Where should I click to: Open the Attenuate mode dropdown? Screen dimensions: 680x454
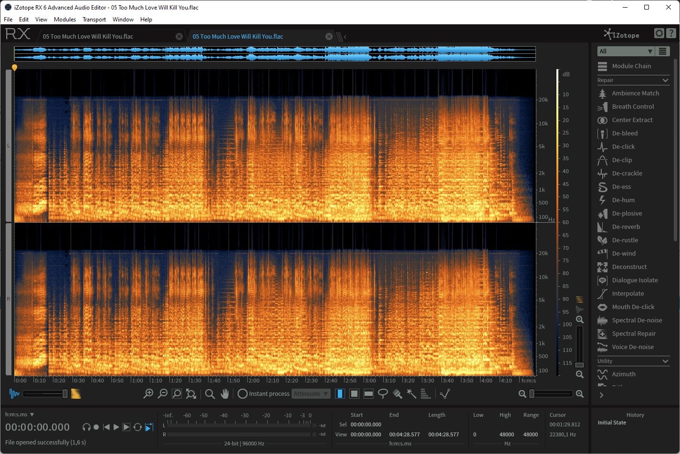(x=311, y=393)
